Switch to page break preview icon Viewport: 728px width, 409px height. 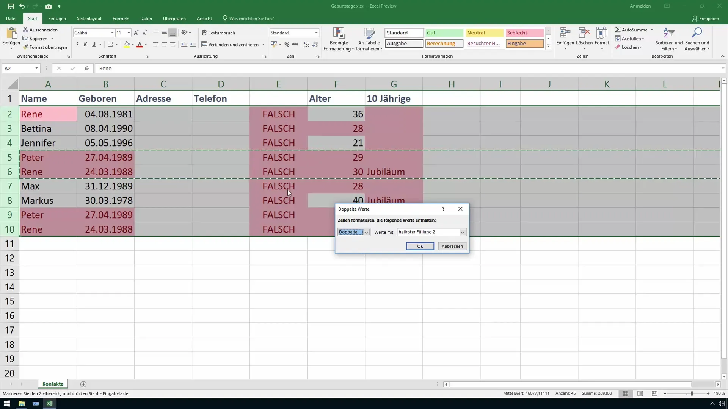[x=654, y=393]
